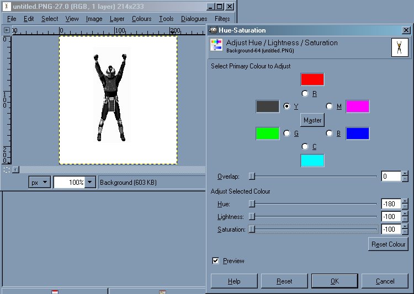
Task: Click the Reset Colour button
Action: tap(388, 244)
